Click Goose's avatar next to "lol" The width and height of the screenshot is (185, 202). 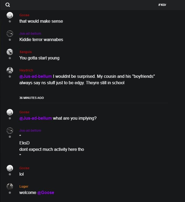pyautogui.click(x=10, y=168)
